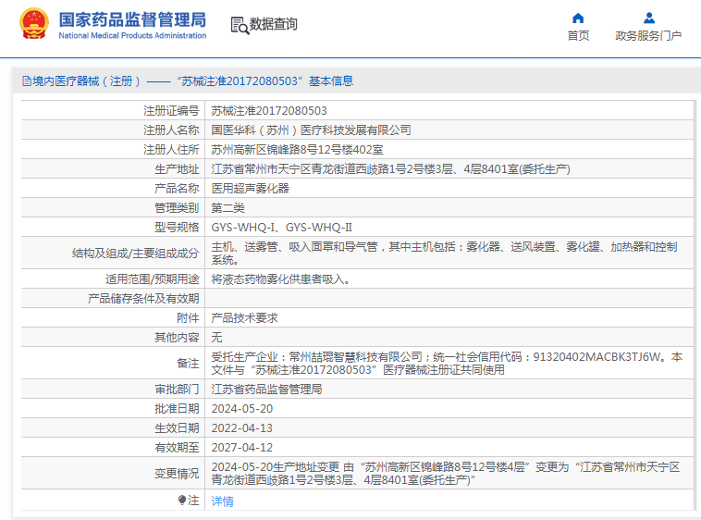Click the 注册证编号 label

pyautogui.click(x=171, y=110)
